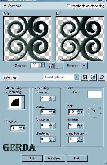
Task: Open the Afschuining bevel shape dropdown arrow
Action: [x=23, y=102]
